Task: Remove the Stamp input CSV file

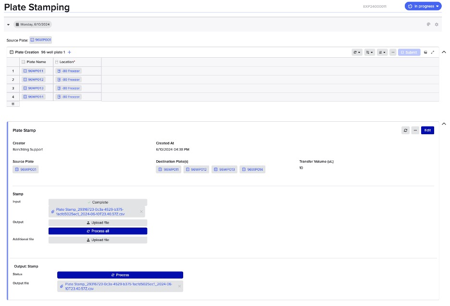Action: point(141,212)
